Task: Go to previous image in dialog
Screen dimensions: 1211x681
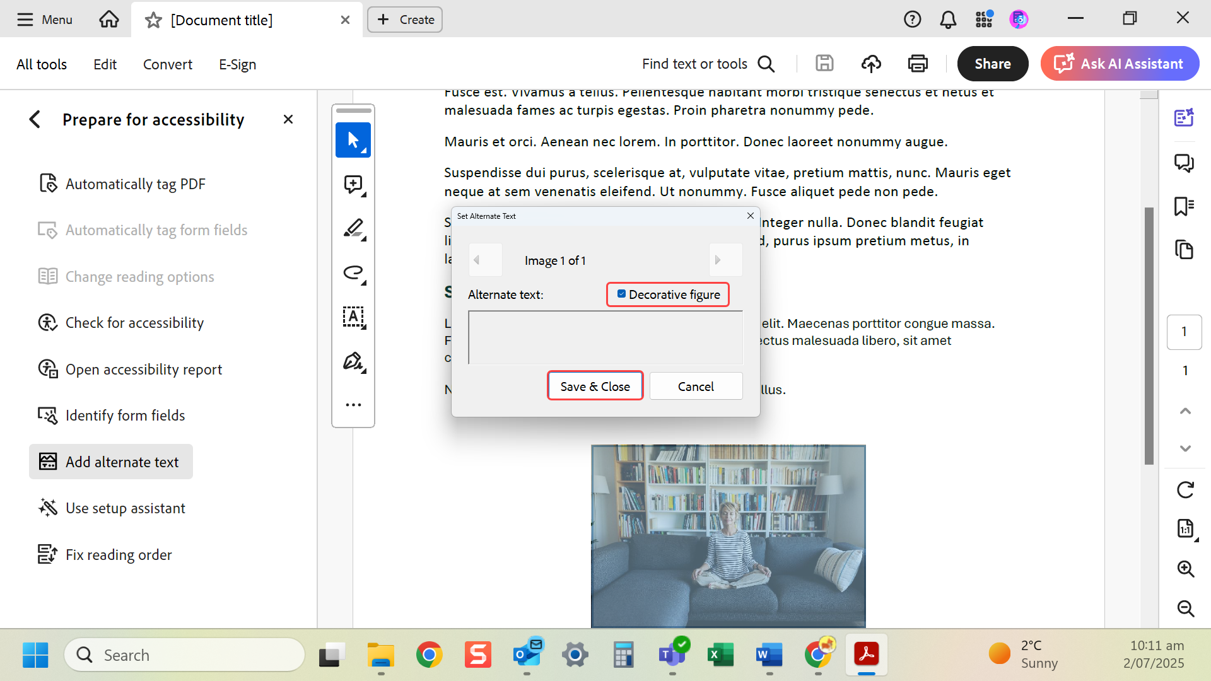Action: (486, 260)
